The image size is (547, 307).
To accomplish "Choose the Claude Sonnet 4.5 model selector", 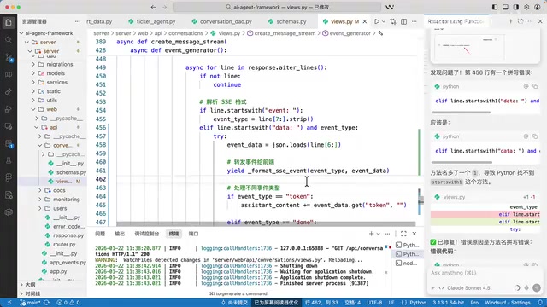I will pos(468,288).
